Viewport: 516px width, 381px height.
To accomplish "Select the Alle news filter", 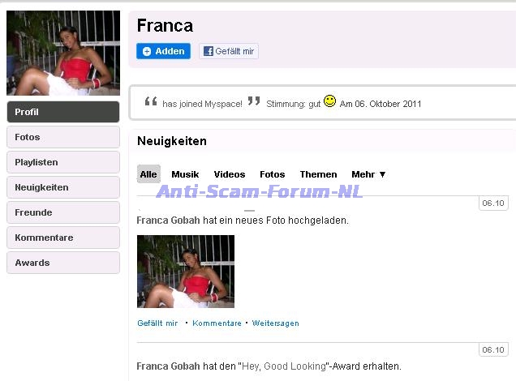I will 148,174.
